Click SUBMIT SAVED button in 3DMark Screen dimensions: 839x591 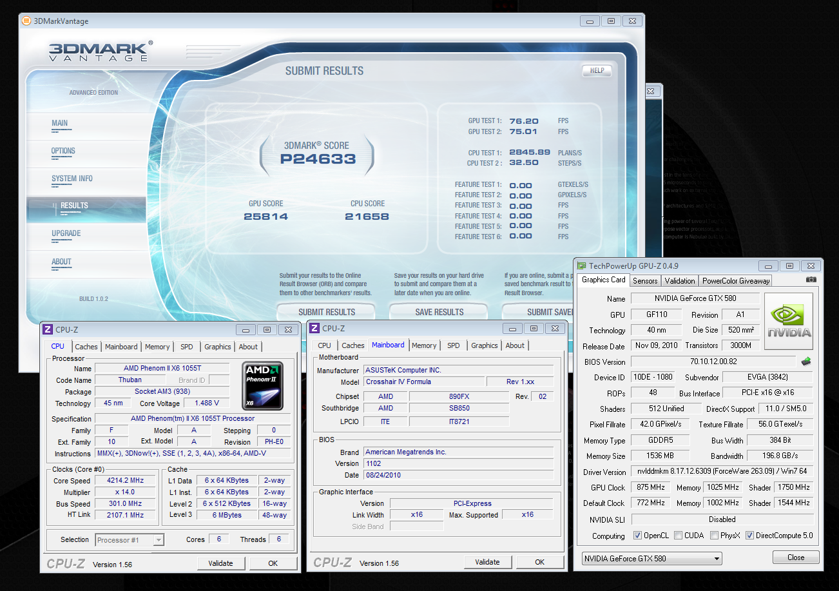(538, 312)
